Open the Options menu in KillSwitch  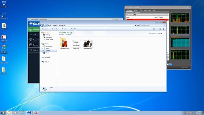click(136, 10)
